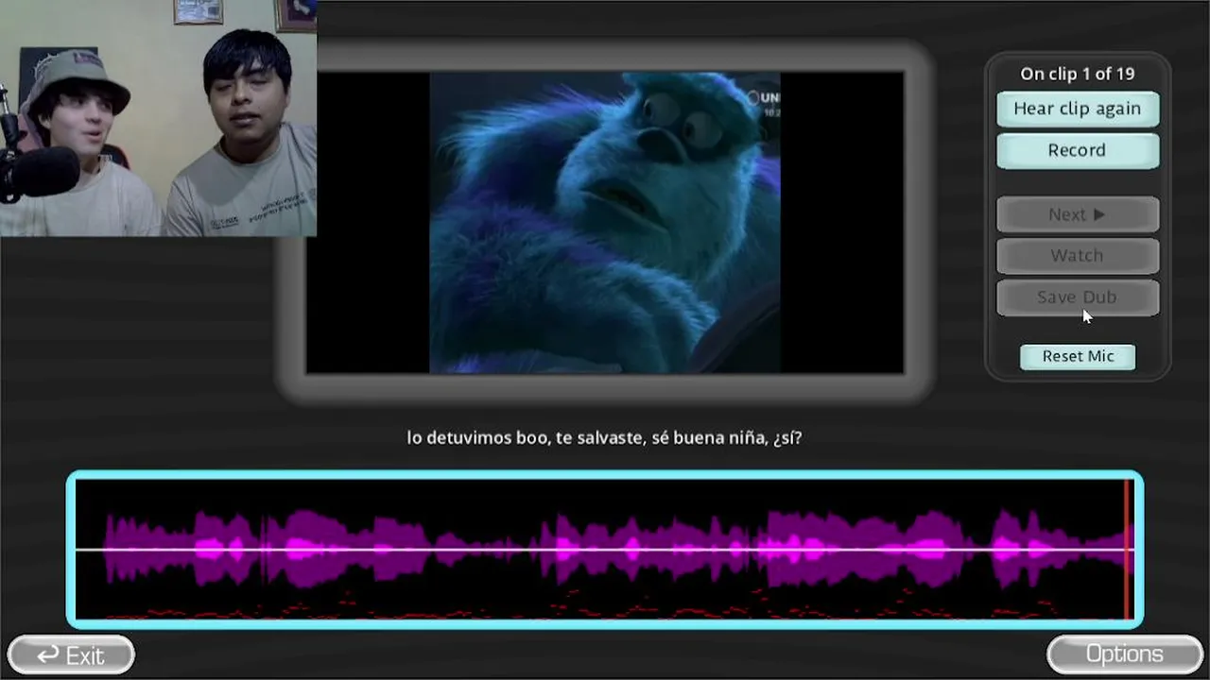Exit the dubbing screen
This screenshot has width=1210, height=680.
coord(71,654)
